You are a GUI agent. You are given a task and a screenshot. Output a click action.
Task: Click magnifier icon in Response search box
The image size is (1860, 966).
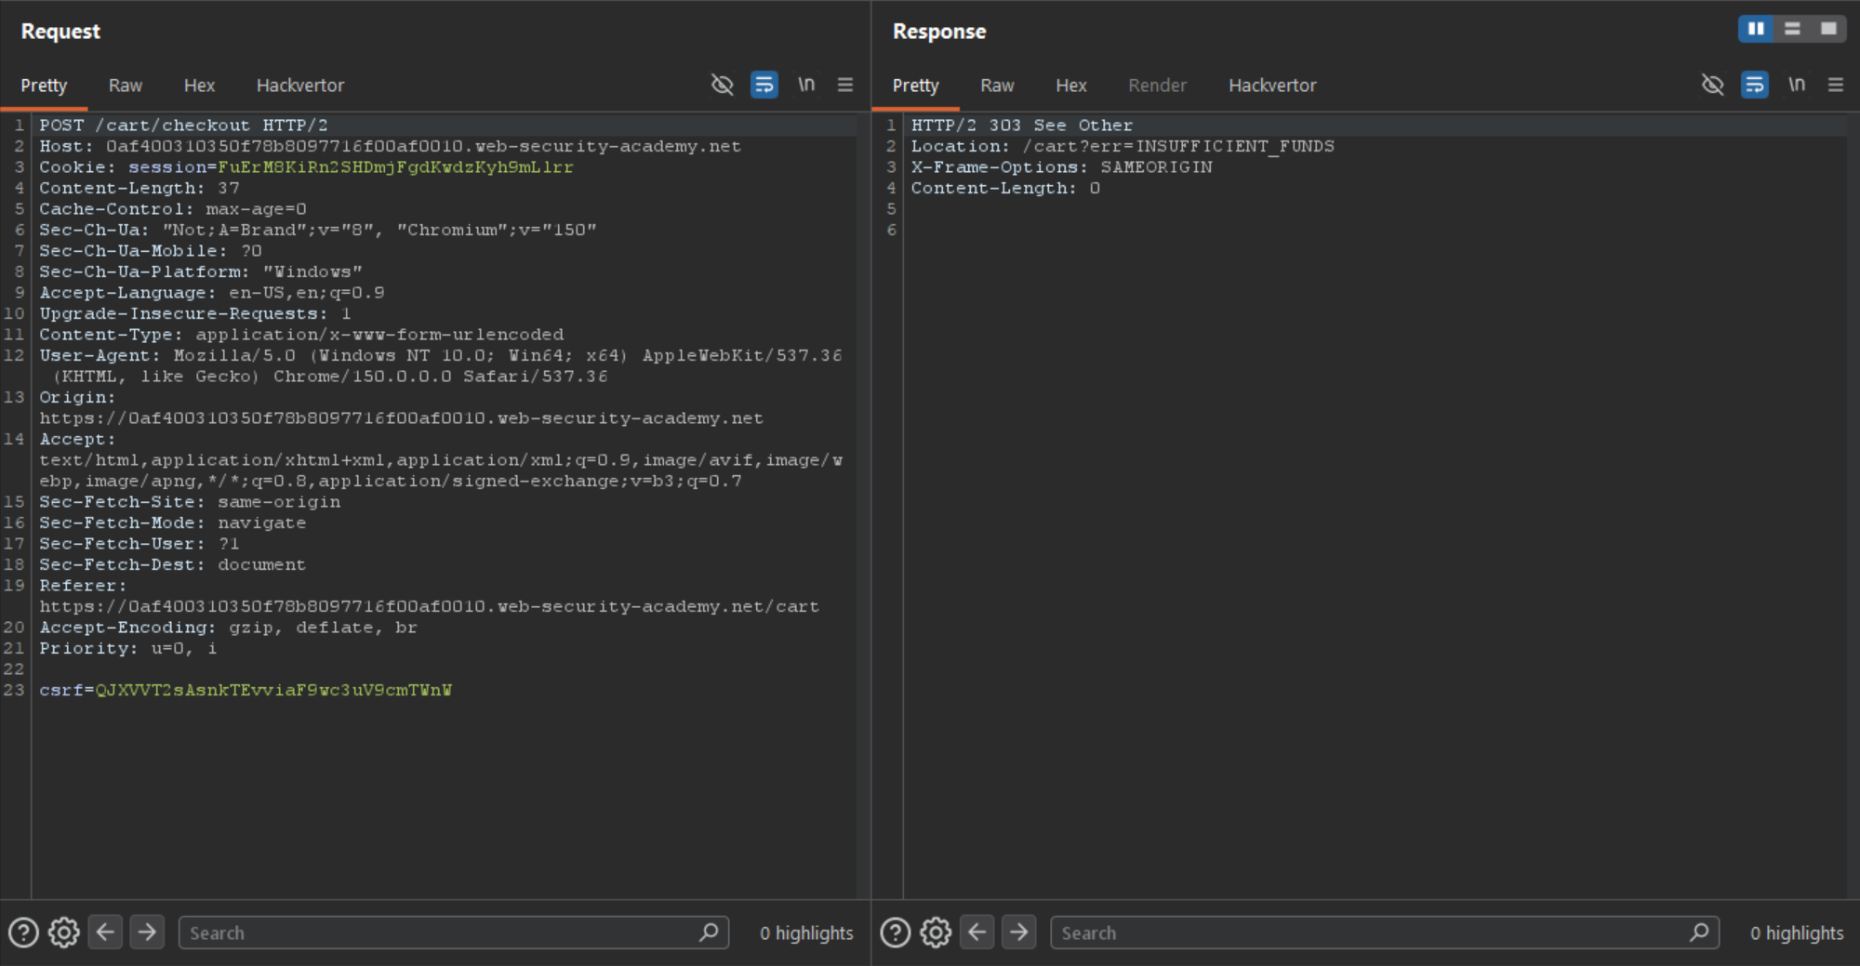point(1699,932)
